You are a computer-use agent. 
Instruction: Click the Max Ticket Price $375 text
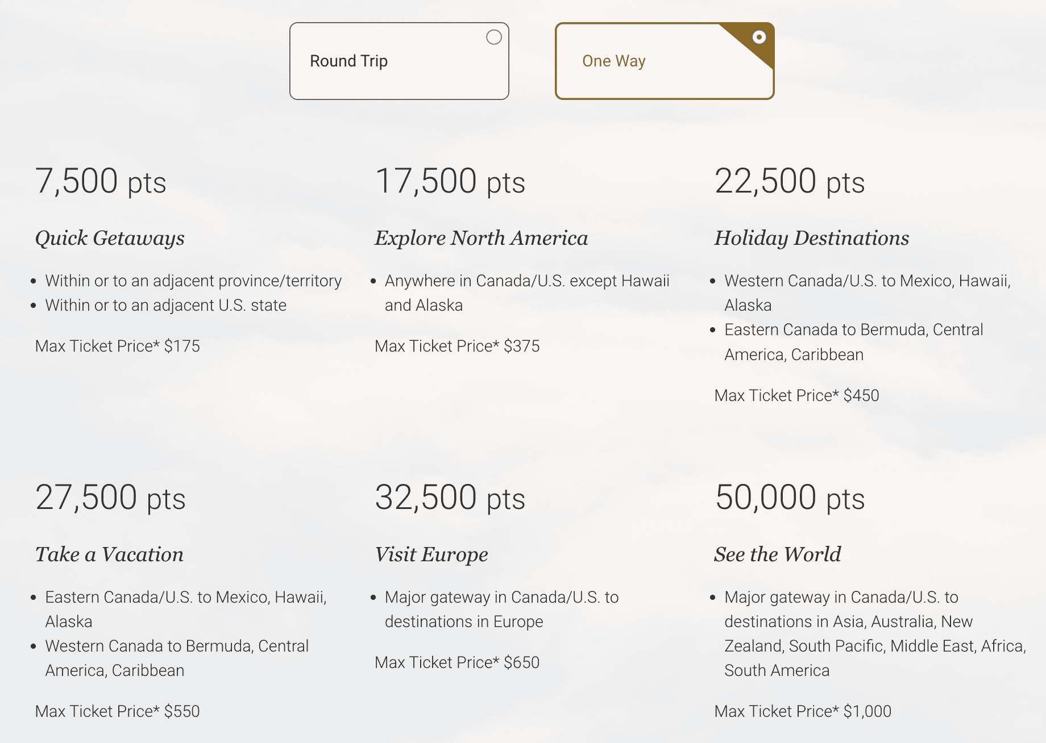tap(457, 346)
